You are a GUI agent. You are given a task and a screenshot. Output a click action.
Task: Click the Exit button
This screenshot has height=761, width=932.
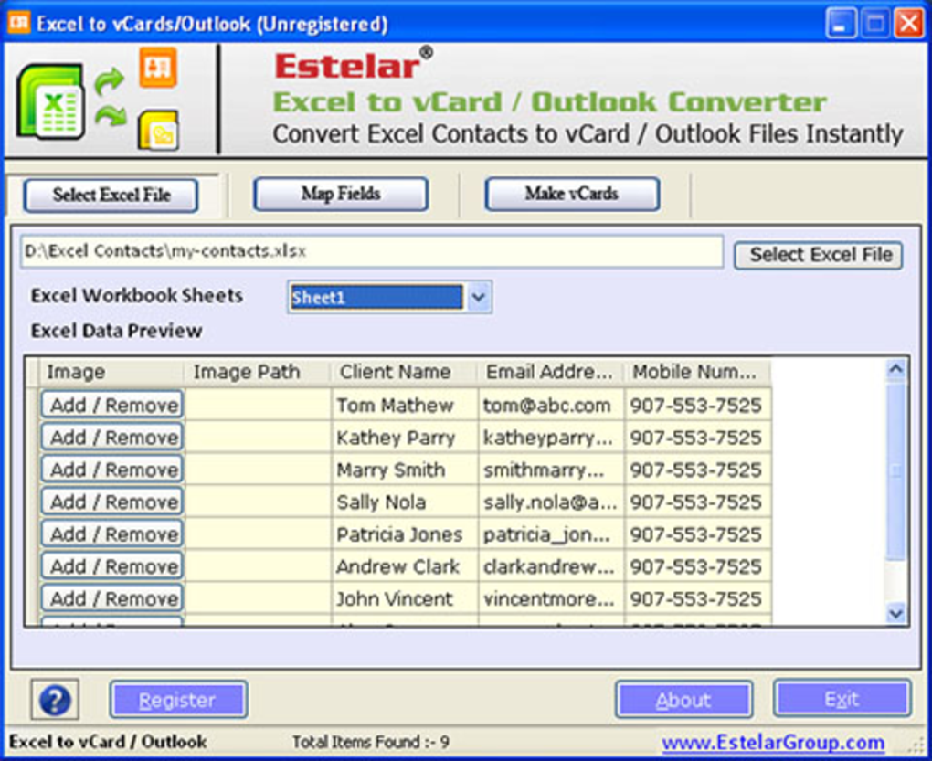coord(842,699)
